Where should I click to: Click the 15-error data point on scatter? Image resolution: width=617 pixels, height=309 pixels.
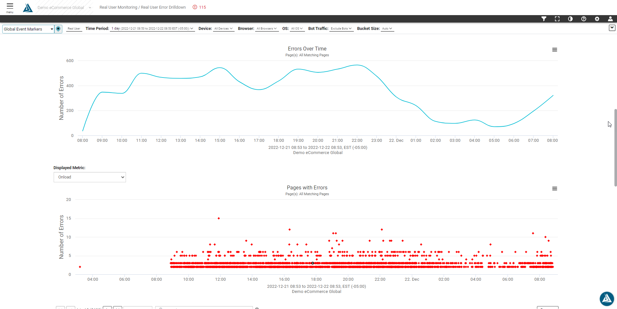point(219,218)
